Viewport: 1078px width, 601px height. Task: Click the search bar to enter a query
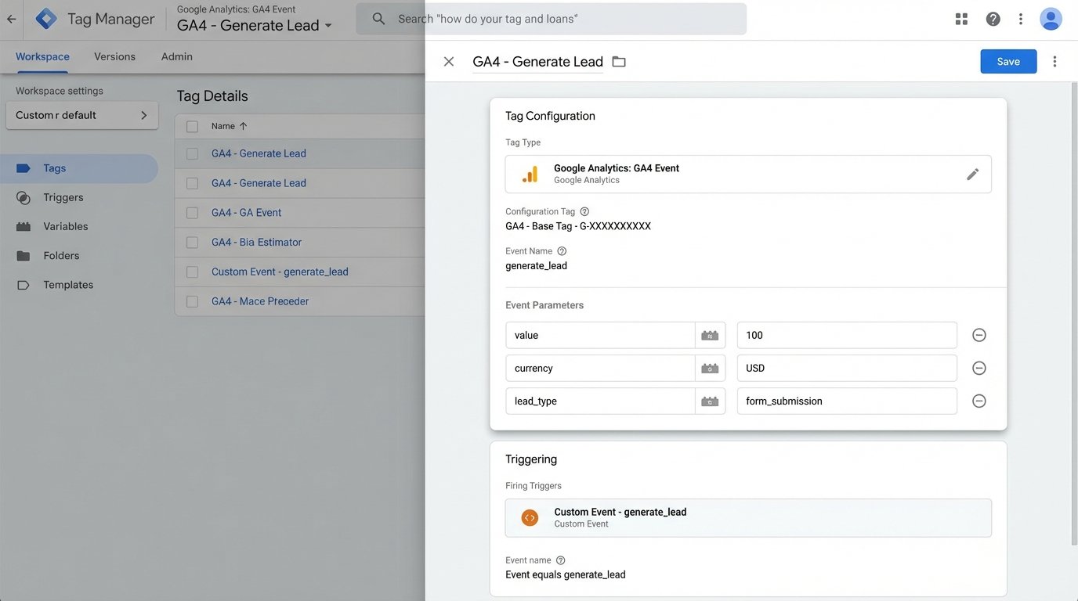click(x=548, y=18)
